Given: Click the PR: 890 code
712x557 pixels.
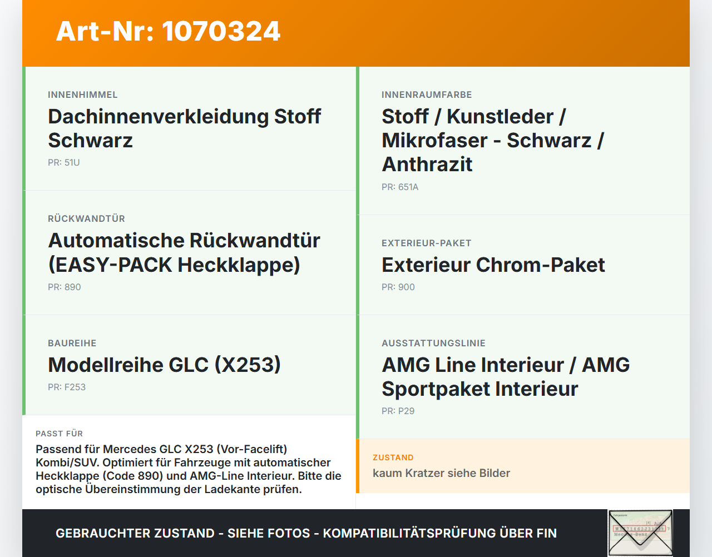Looking at the screenshot, I should coord(65,287).
